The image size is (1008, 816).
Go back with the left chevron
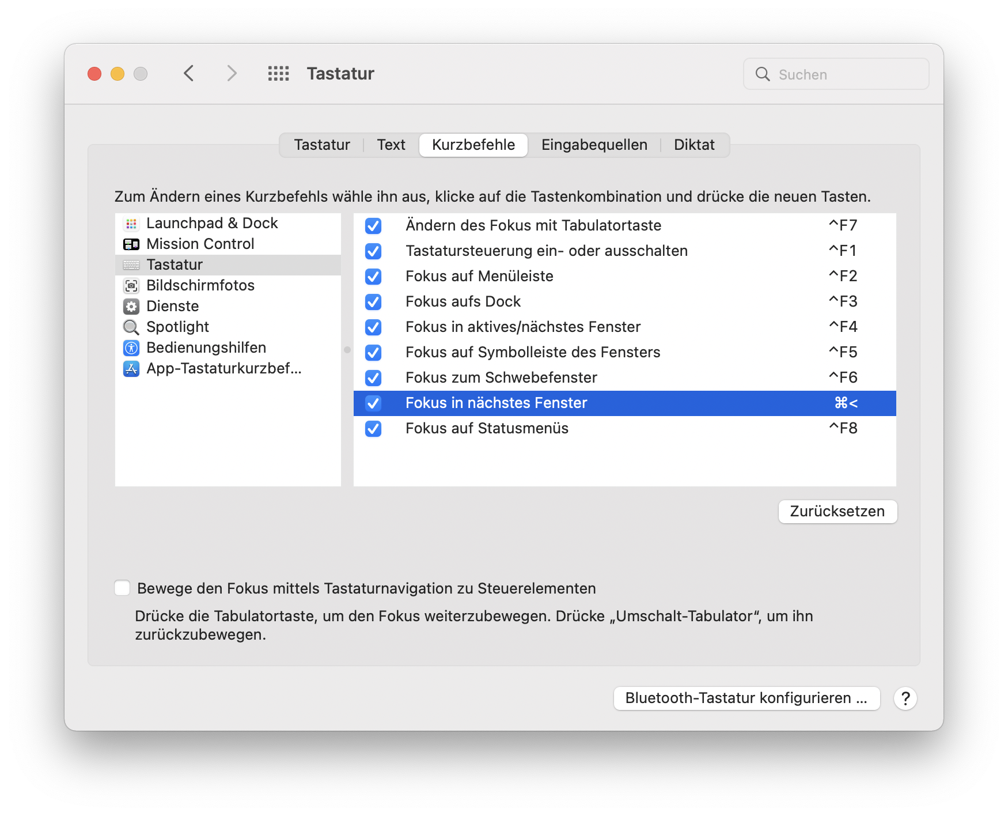click(189, 74)
